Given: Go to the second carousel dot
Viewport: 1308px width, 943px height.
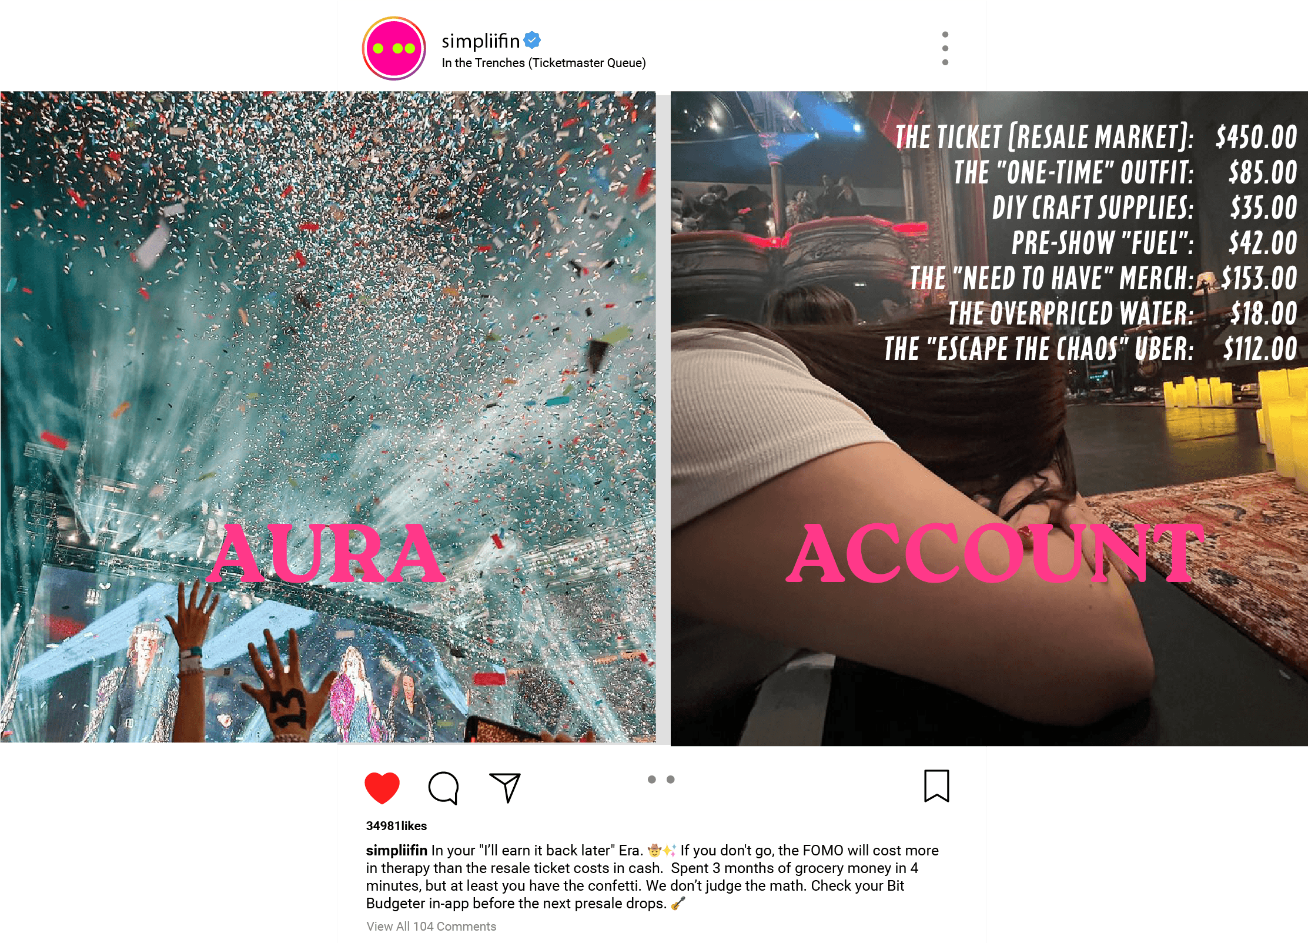Looking at the screenshot, I should (x=671, y=780).
